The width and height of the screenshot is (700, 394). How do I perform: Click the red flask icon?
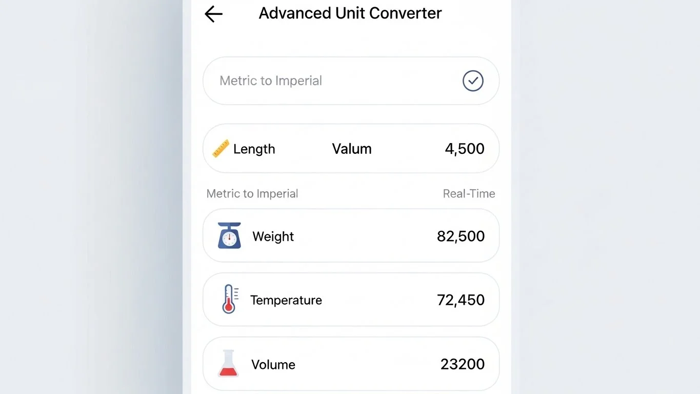[228, 364]
